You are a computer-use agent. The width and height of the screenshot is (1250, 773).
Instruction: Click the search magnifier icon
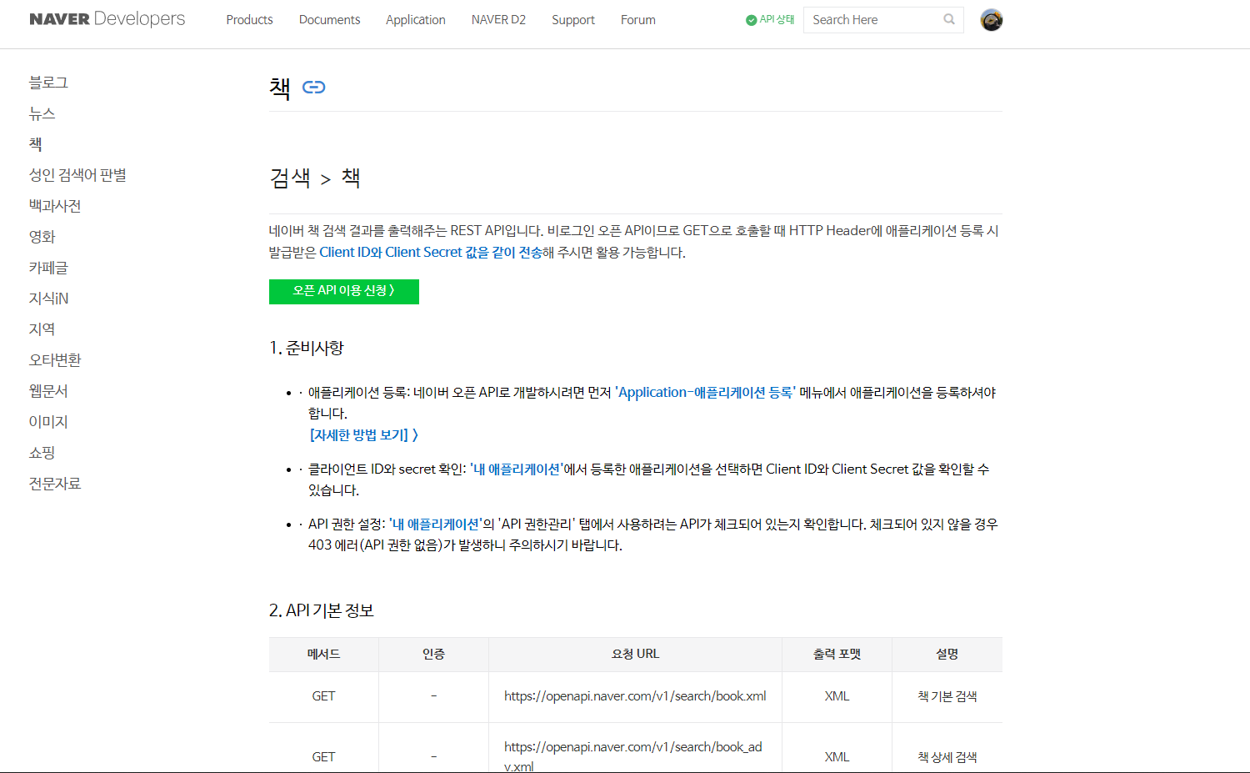(x=949, y=19)
